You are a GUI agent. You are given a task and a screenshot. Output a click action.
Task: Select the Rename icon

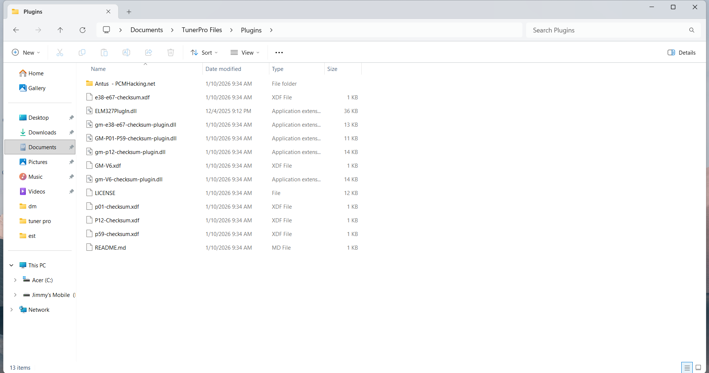click(126, 52)
